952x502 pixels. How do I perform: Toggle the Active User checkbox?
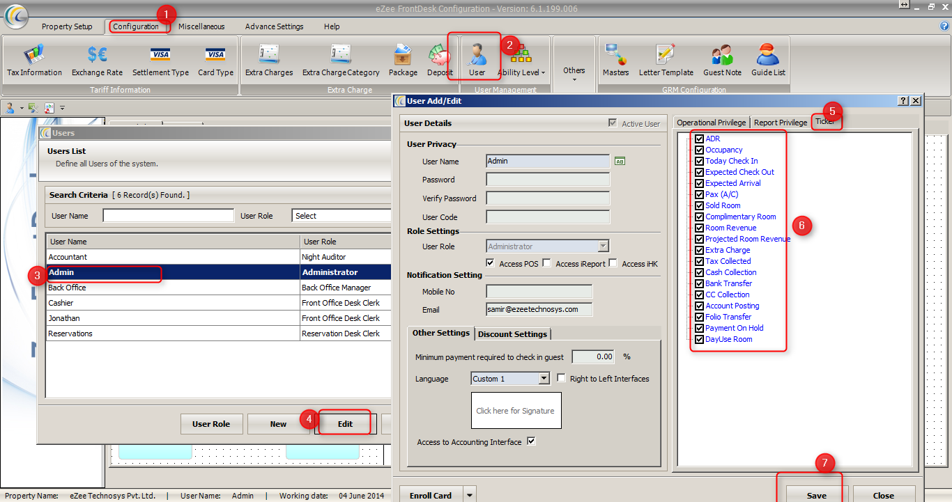coord(613,123)
